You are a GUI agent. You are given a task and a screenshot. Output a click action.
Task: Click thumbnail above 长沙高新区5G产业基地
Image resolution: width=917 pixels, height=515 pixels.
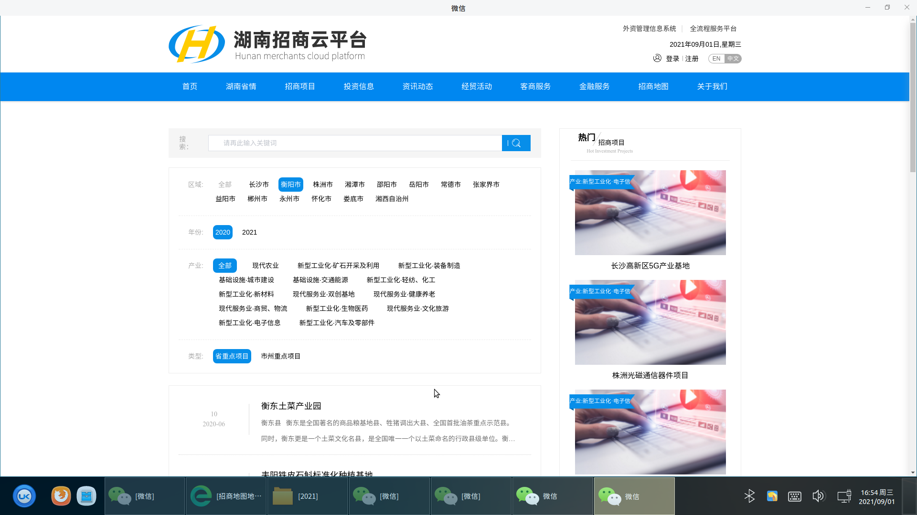[x=650, y=213]
